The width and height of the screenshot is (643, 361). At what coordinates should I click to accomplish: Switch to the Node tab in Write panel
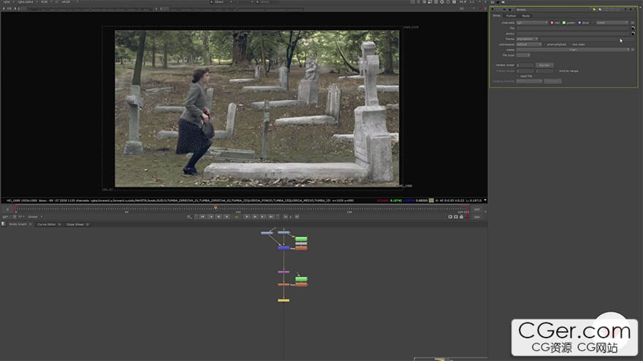pyautogui.click(x=525, y=15)
